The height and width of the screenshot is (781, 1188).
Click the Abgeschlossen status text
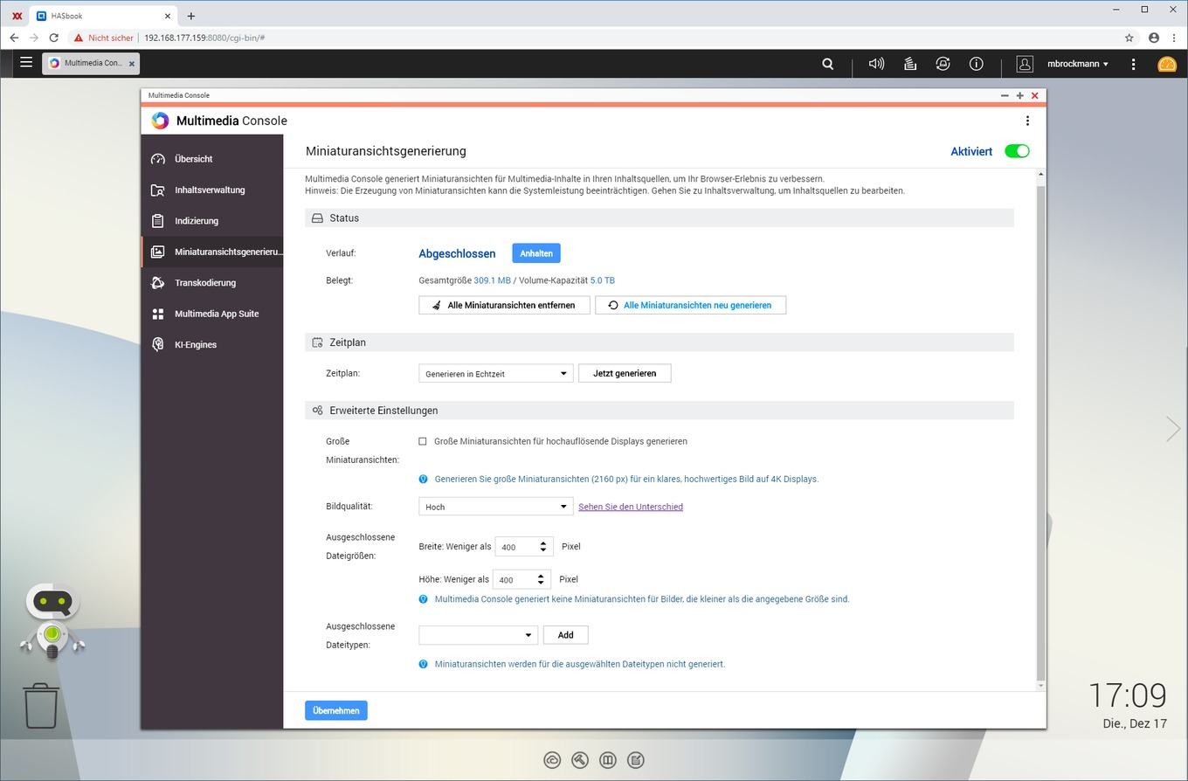point(457,253)
